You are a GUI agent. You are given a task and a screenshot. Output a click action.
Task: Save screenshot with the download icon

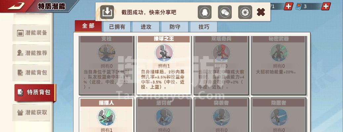[107, 12]
